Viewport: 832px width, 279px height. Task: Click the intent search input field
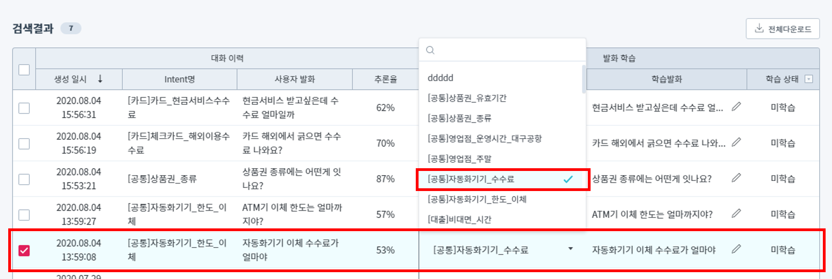(507, 50)
